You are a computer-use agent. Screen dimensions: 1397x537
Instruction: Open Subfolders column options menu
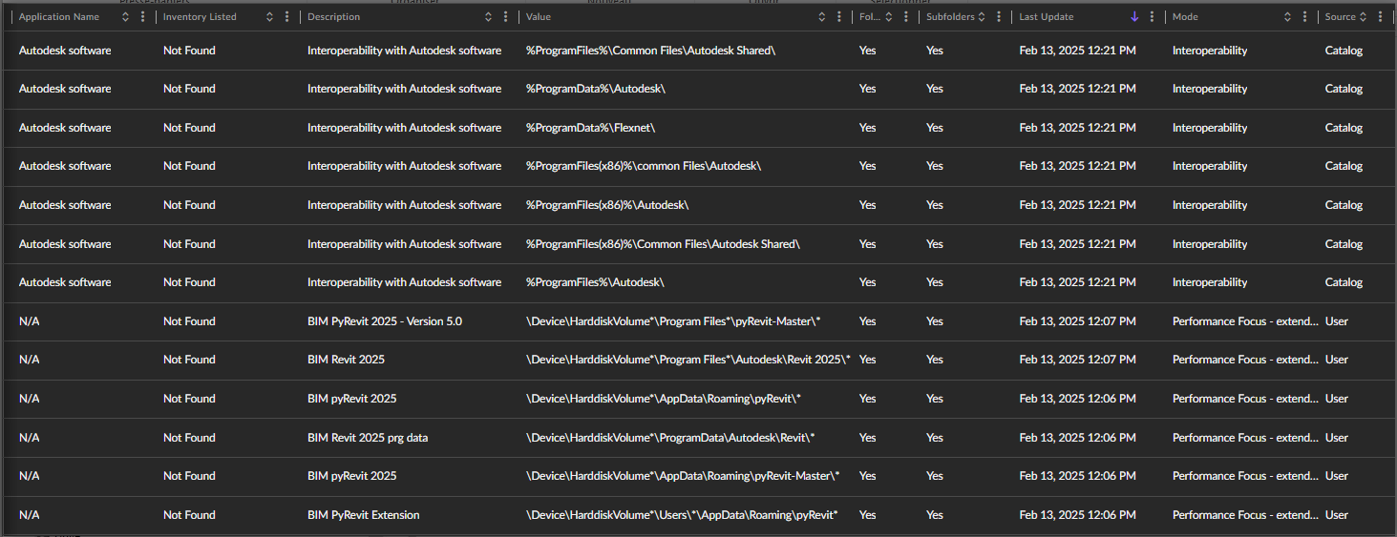(999, 17)
